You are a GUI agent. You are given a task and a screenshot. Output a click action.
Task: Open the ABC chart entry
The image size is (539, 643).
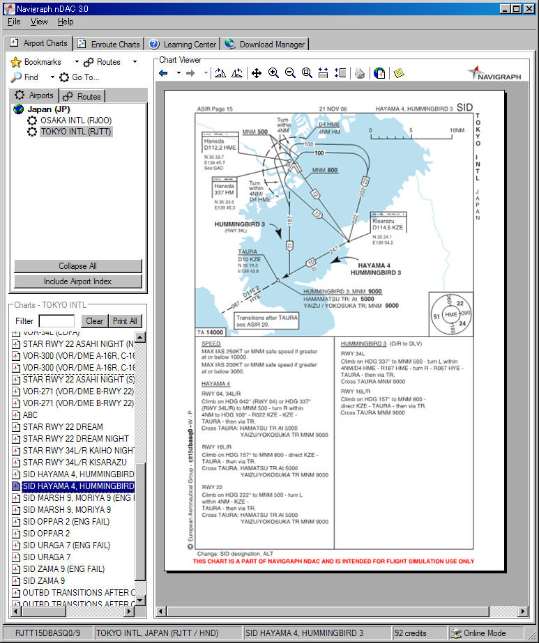tap(30, 415)
